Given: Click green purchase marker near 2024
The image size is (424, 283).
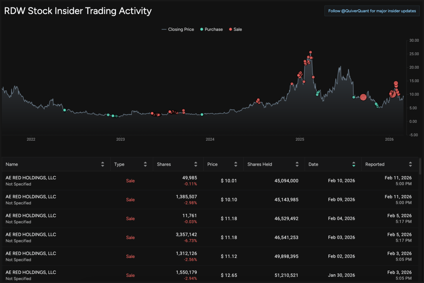Looking at the screenshot, I should [x=202, y=114].
